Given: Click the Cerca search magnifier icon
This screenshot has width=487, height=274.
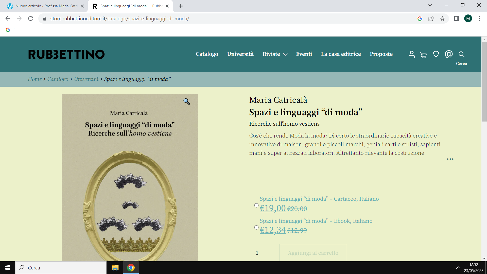Looking at the screenshot, I should pyautogui.click(x=461, y=54).
